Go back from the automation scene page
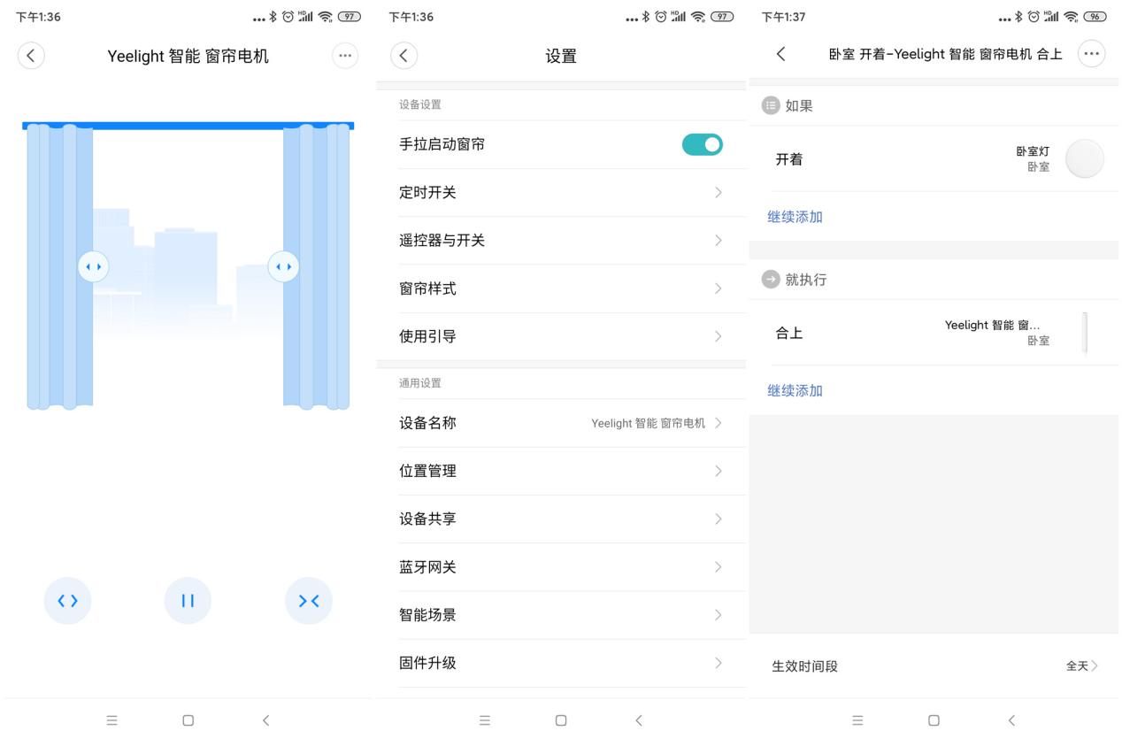This screenshot has width=1122, height=746. pyautogui.click(x=780, y=54)
